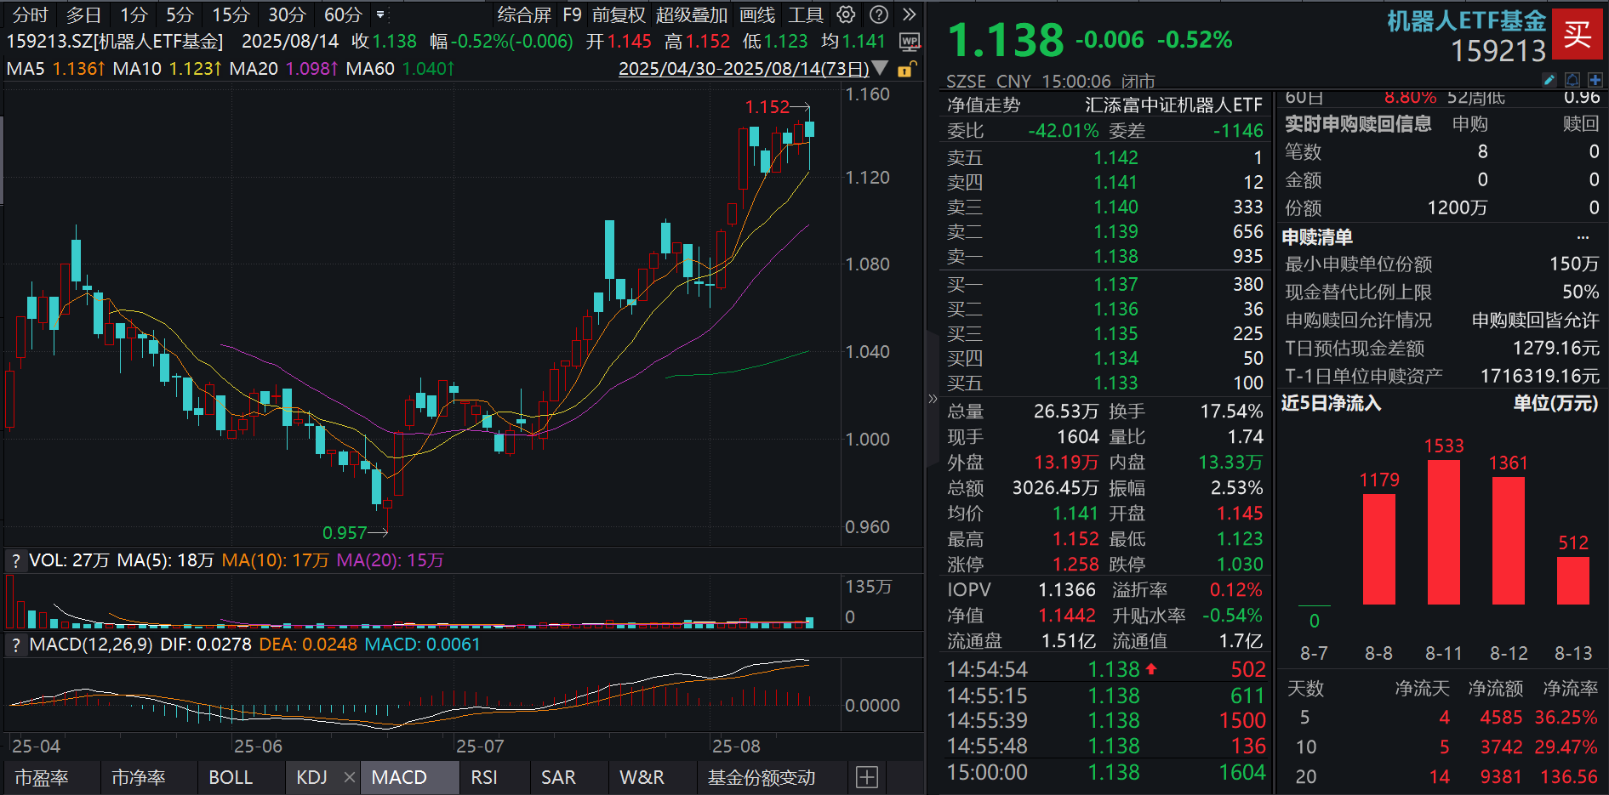The width and height of the screenshot is (1609, 795).
Task: Click the 汇添富中证机器人ETF link
Action: (x=1174, y=105)
